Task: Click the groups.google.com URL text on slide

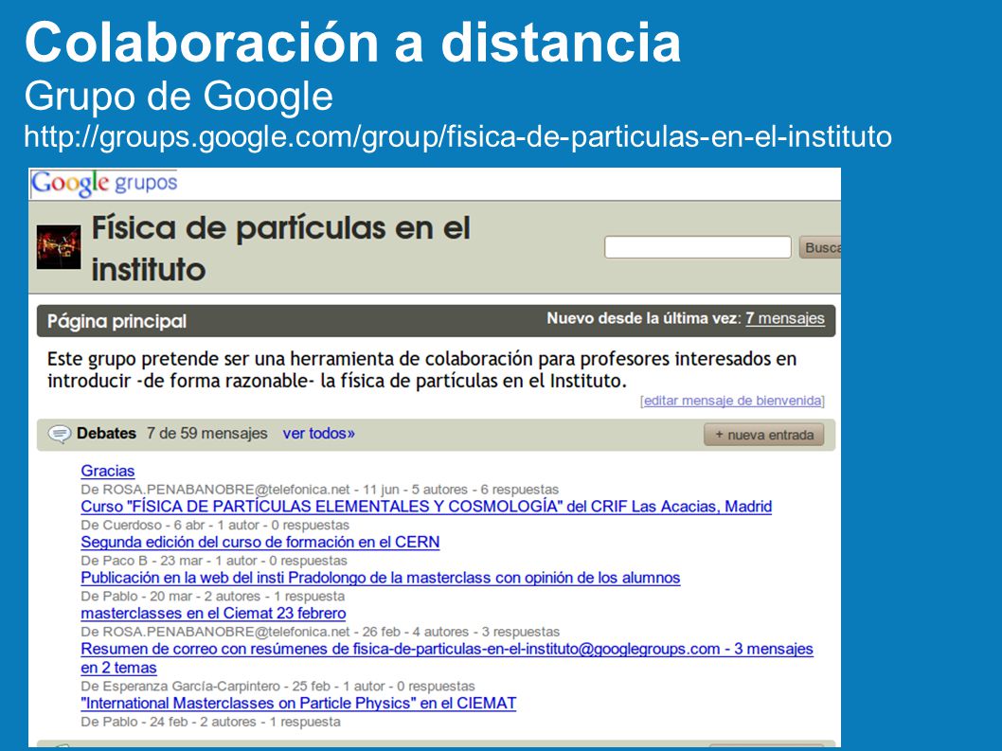Action: [x=457, y=136]
